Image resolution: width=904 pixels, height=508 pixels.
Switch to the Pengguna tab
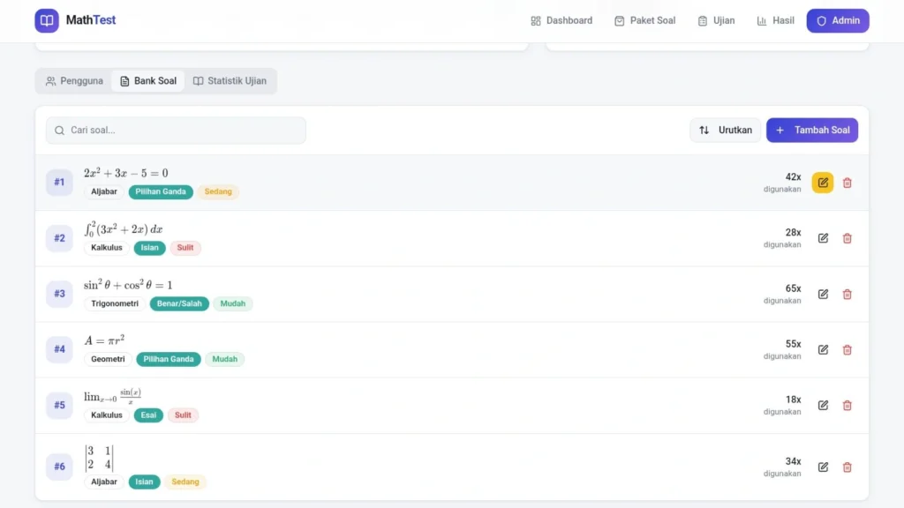[x=74, y=80]
